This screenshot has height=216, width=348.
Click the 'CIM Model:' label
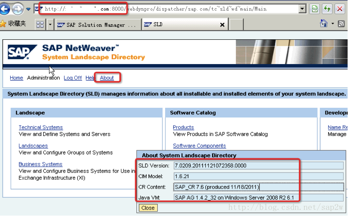click(151, 177)
